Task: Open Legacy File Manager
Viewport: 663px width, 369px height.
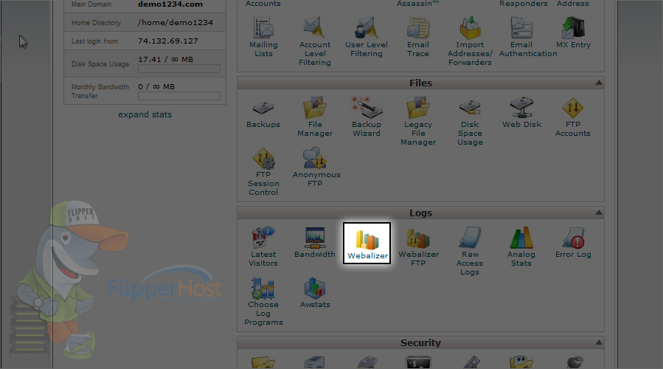Action: pos(418,122)
